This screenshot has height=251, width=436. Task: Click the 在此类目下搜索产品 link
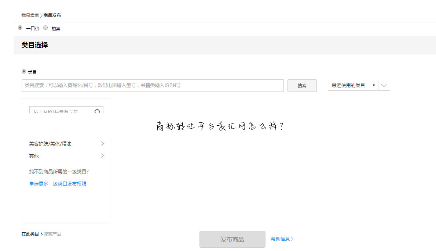click(x=41, y=234)
